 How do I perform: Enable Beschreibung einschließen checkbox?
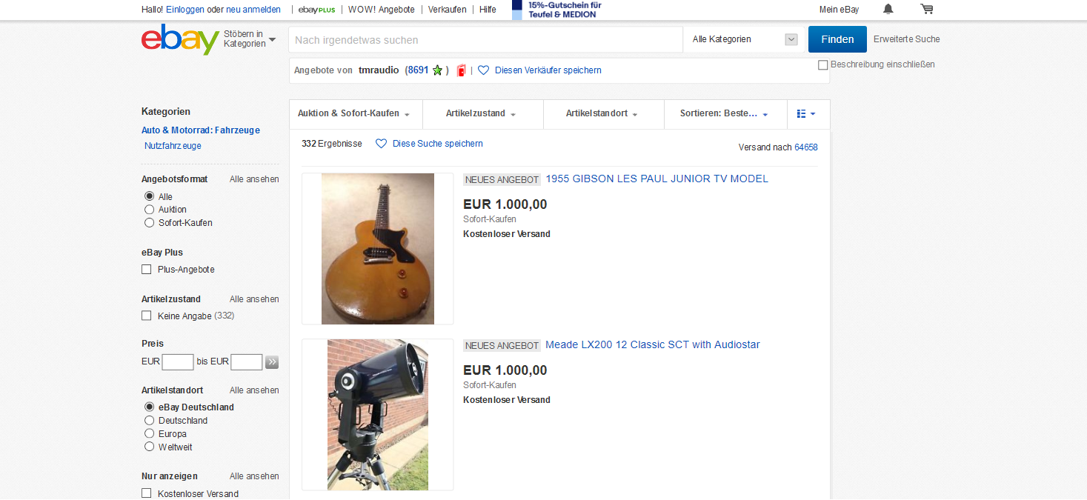[x=822, y=65]
